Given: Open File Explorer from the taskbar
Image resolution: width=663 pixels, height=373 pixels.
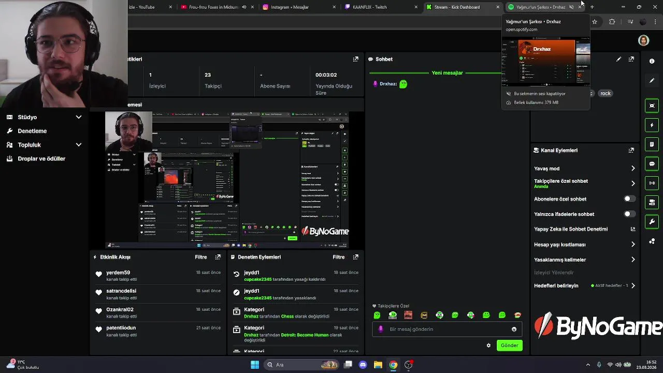Looking at the screenshot, I should click(x=378, y=365).
